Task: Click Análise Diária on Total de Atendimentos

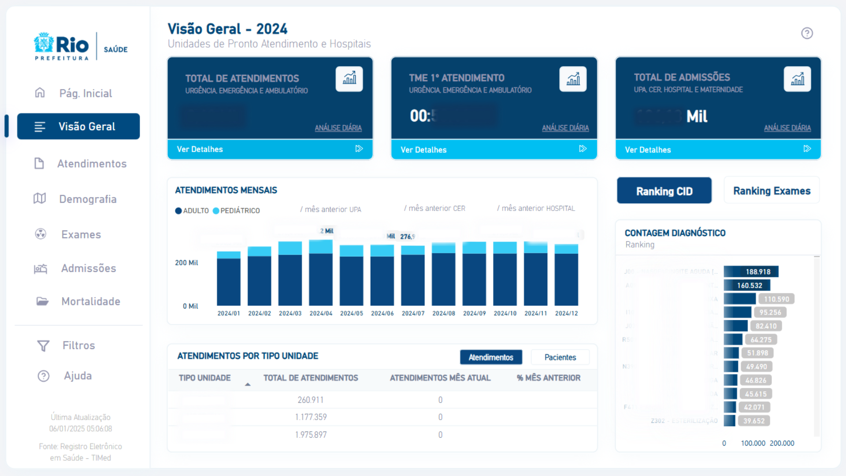Action: click(338, 128)
